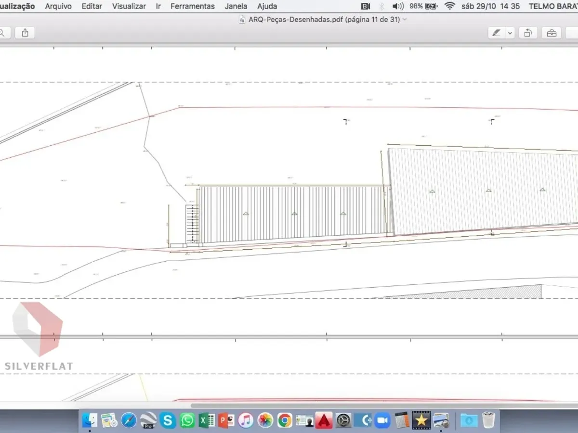Rotate the page with the rotate button
This screenshot has height=433, width=578.
tap(528, 33)
